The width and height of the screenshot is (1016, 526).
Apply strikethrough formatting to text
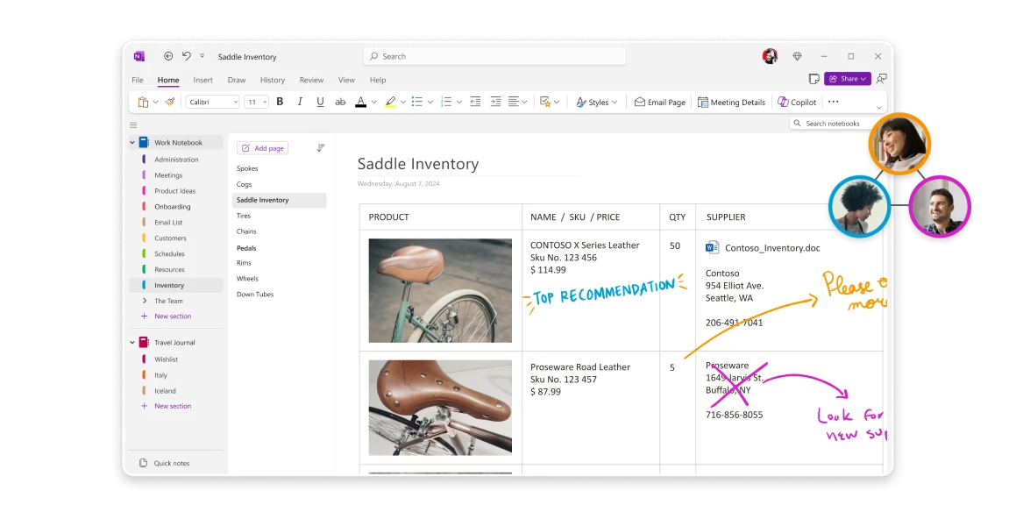coord(340,102)
